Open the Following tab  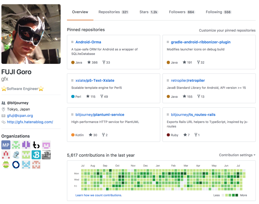click(x=219, y=12)
